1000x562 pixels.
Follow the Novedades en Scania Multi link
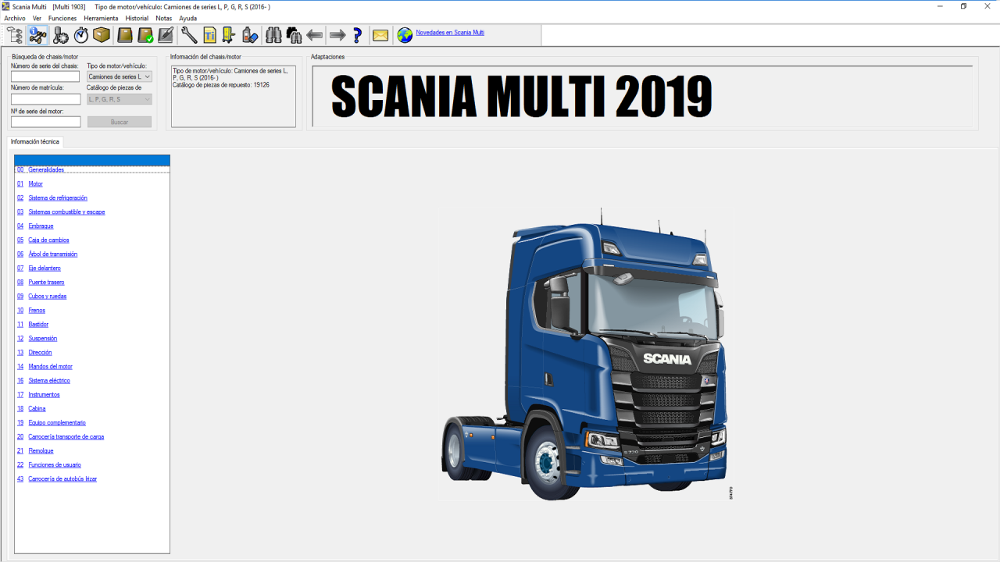click(x=449, y=33)
